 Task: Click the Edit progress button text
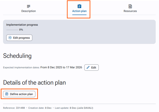(x=22, y=38)
